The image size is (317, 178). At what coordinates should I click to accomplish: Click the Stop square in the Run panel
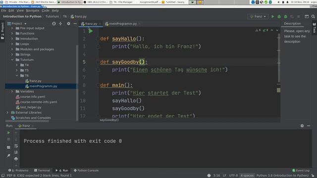(x=8, y=139)
